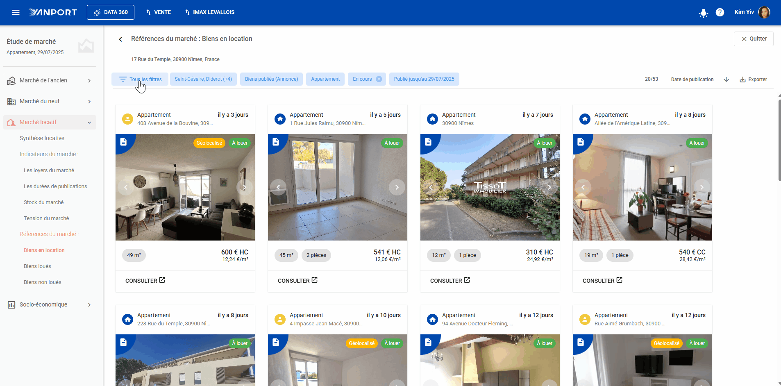Show next photo on Avenue de la Bouvine card
Screen dimensions: 781x386
pyautogui.click(x=244, y=187)
